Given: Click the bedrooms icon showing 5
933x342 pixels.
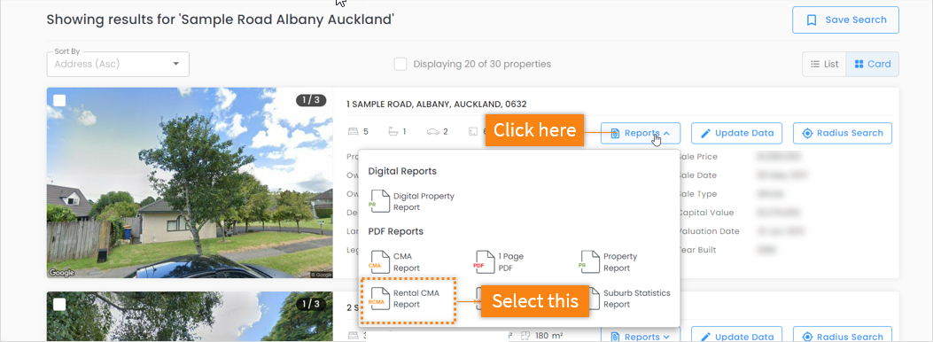Looking at the screenshot, I should coord(353,132).
